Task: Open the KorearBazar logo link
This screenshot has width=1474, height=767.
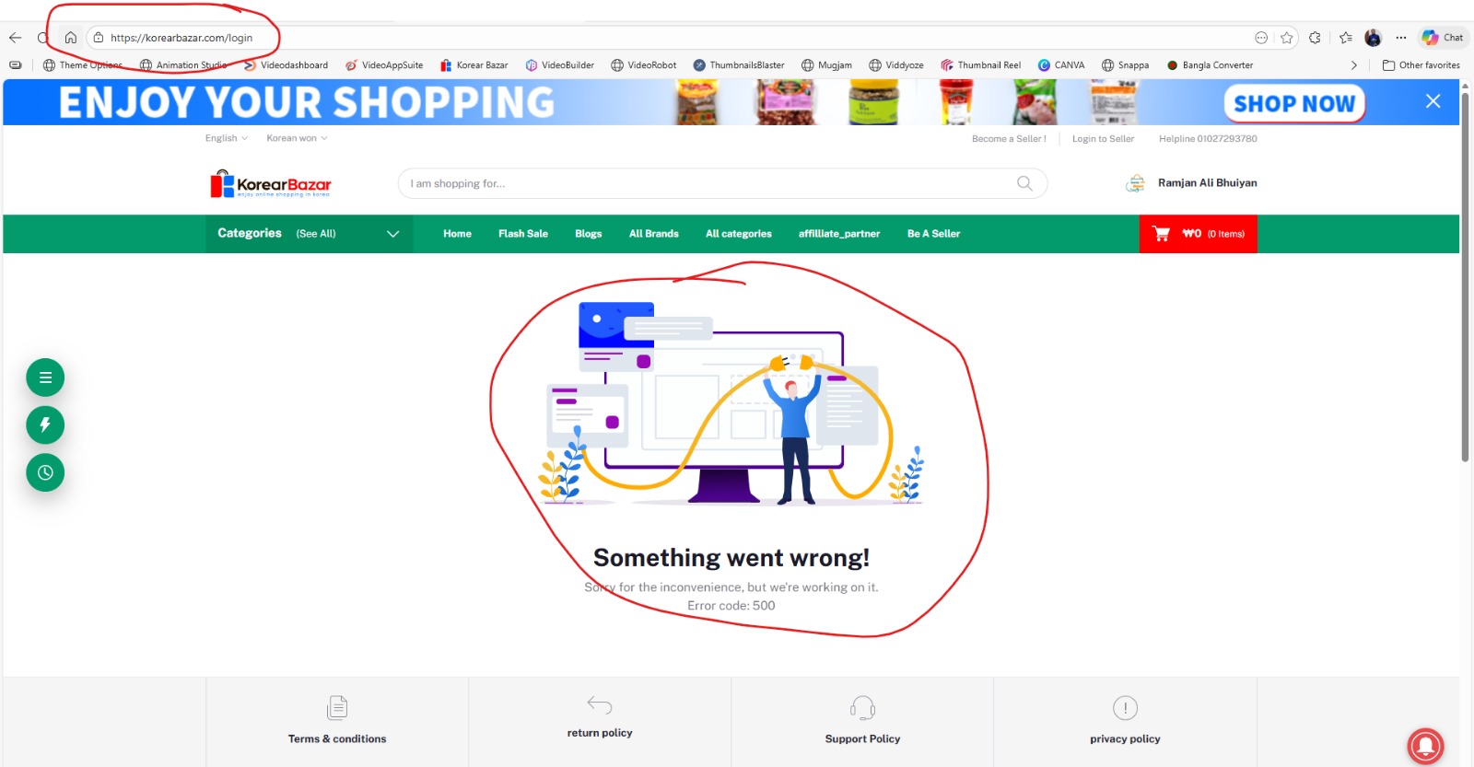Action: click(271, 184)
